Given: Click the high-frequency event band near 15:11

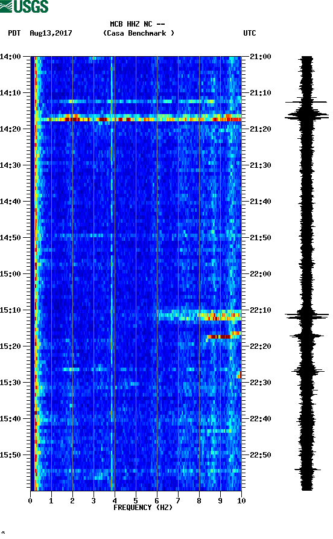Looking at the screenshot, I should coord(200,315).
